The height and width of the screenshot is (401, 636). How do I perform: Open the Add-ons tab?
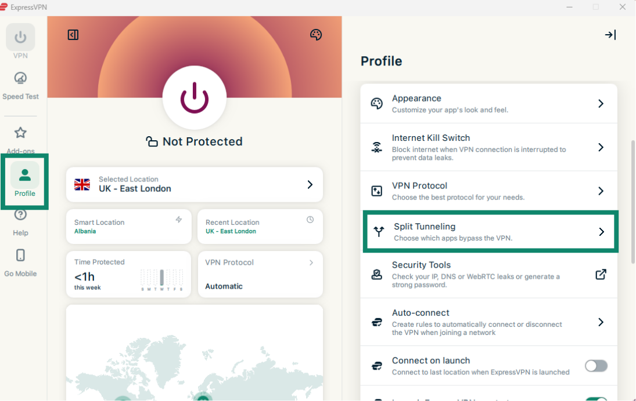20,140
